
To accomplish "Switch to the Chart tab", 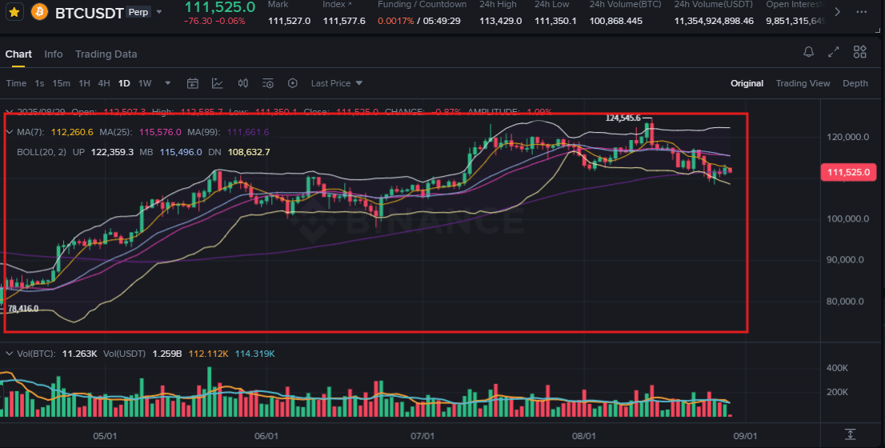I will [18, 54].
